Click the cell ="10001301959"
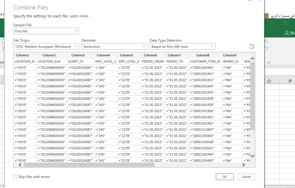Image resolution: width=295 pixels, height=188 pixels. coord(205,105)
